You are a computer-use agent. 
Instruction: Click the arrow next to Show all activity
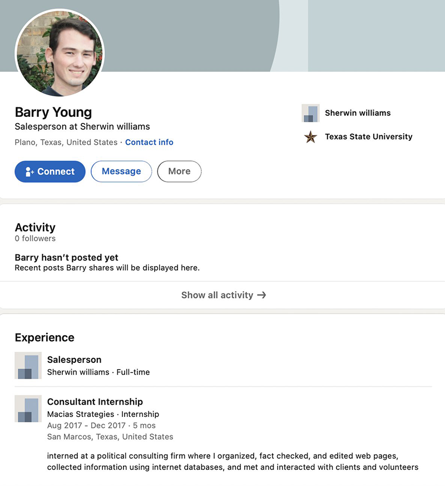pos(261,295)
